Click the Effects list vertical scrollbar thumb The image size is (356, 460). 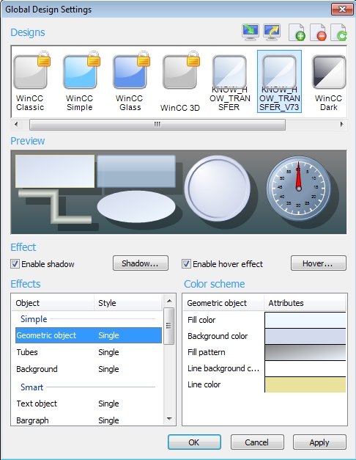pos(168,326)
